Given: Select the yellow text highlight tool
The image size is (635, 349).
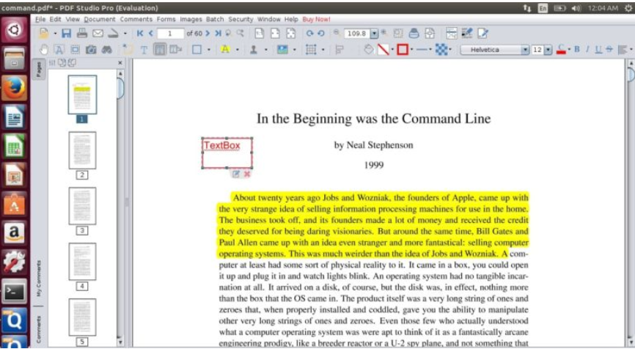Looking at the screenshot, I should click(x=225, y=49).
